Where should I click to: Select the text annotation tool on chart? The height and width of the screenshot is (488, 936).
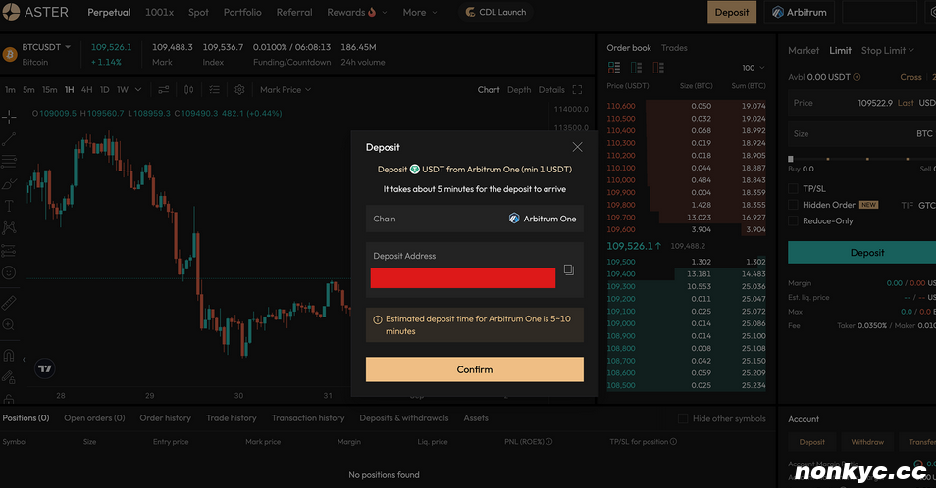pos(9,206)
